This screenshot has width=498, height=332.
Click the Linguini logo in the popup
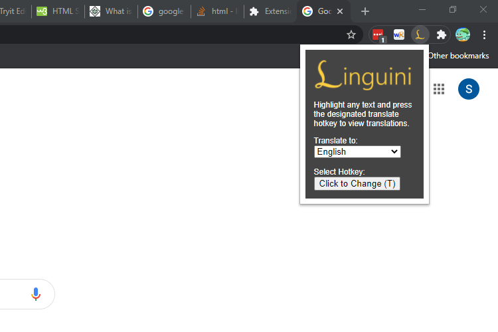pyautogui.click(x=363, y=75)
